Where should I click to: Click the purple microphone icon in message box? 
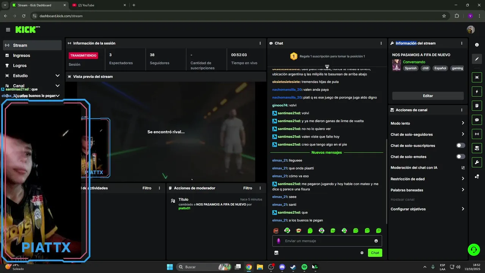[x=278, y=241]
